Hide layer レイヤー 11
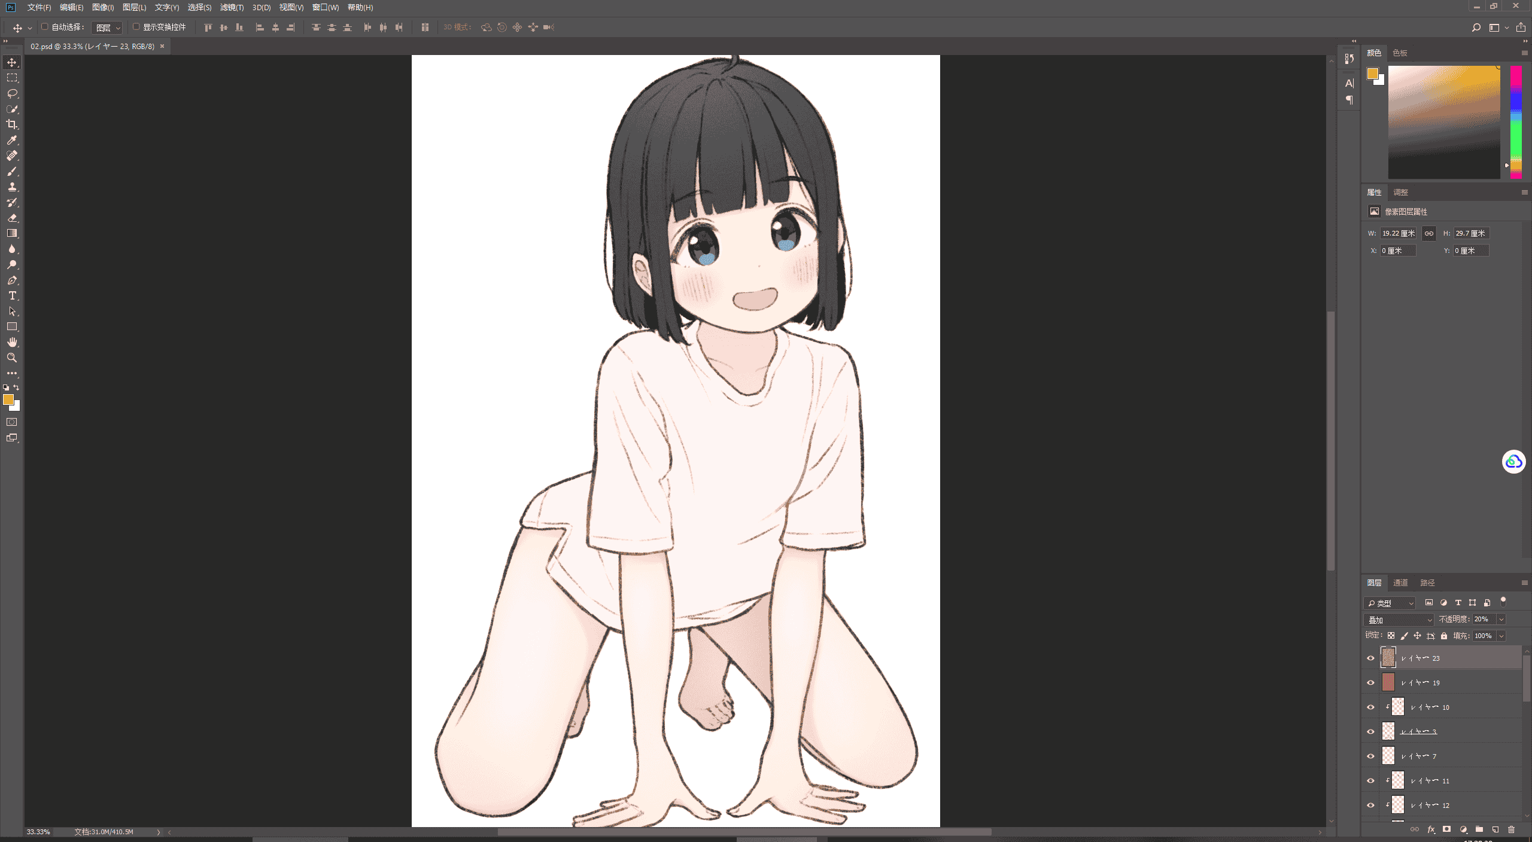1532x842 pixels. (1370, 780)
